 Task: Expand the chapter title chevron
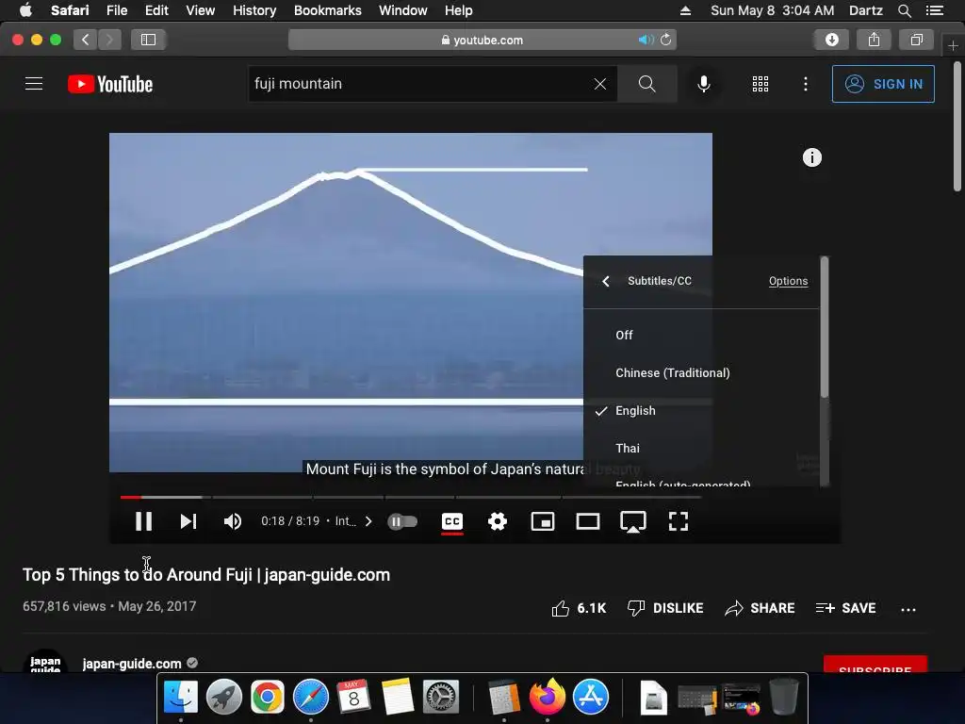coord(368,521)
